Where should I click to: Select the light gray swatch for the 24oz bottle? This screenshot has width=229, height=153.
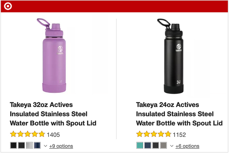click(164, 145)
